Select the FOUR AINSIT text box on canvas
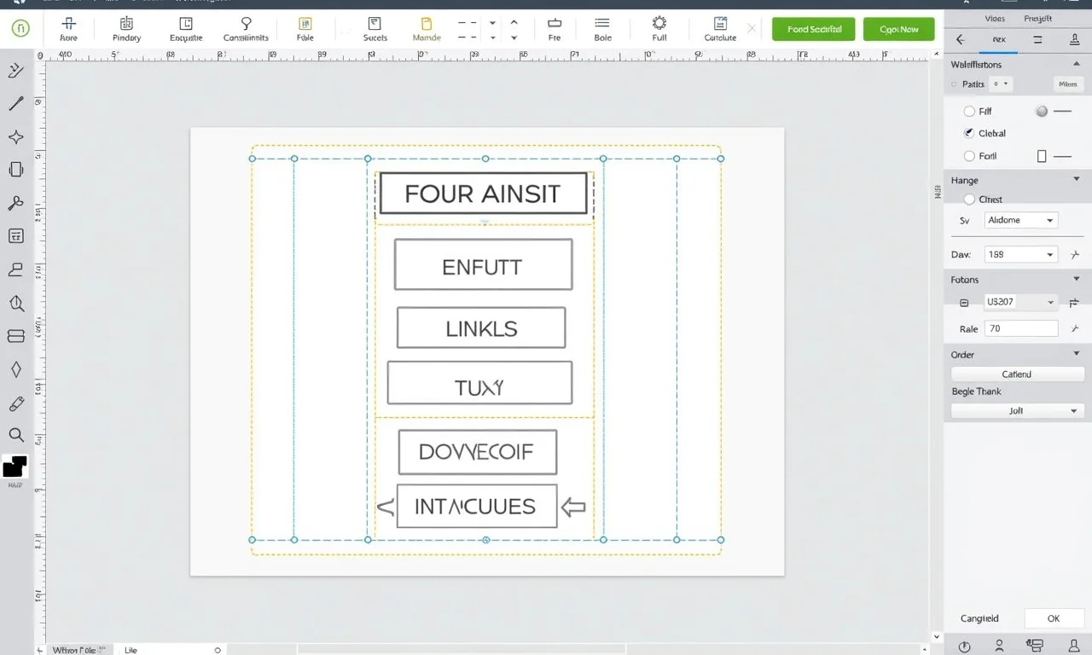Viewport: 1092px width, 655px height. pyautogui.click(x=483, y=193)
